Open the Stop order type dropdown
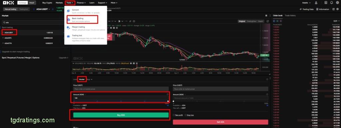The height and width of the screenshot is (128, 341). click(89, 79)
